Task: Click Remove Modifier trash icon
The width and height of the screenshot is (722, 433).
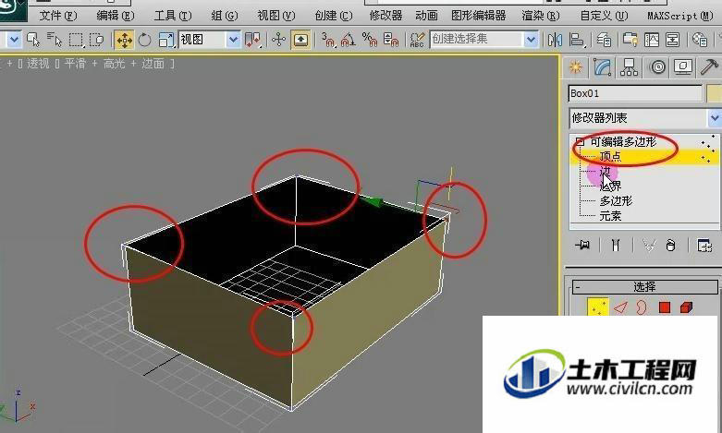Action: [x=671, y=246]
